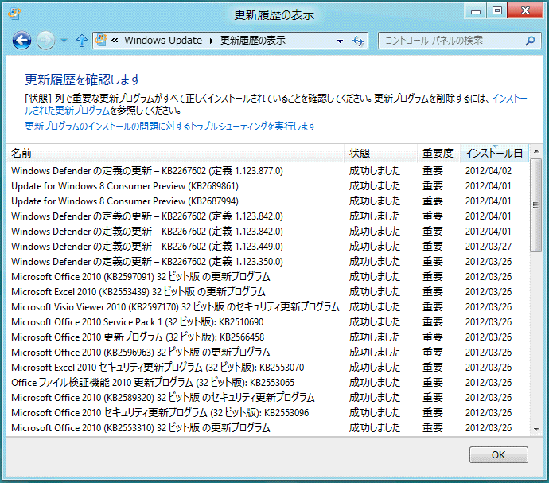
Task: Click the title bar window icon
Action: tap(14, 14)
